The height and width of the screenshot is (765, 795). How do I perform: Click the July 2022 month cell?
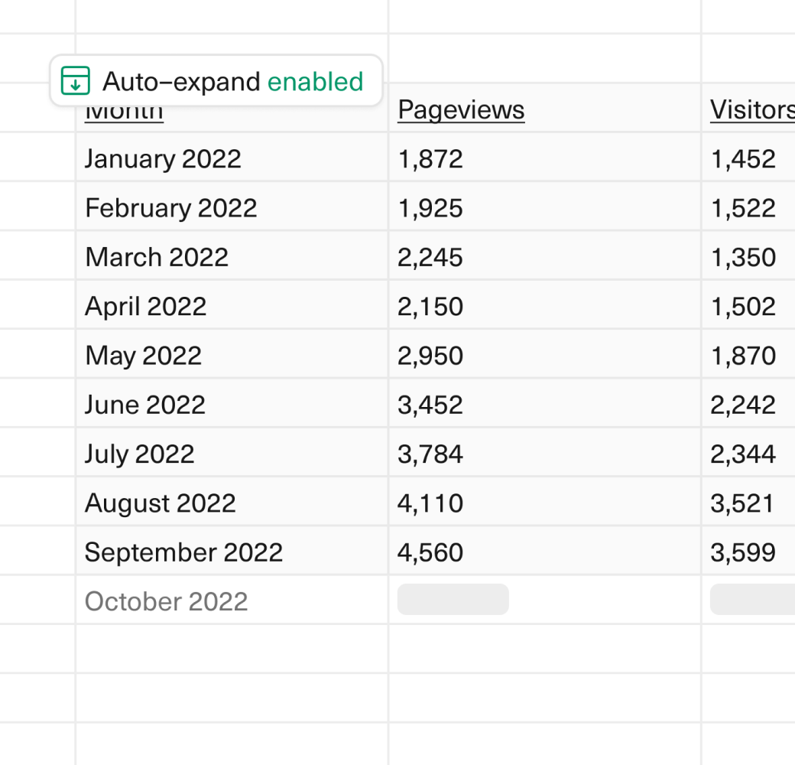pyautogui.click(x=139, y=454)
